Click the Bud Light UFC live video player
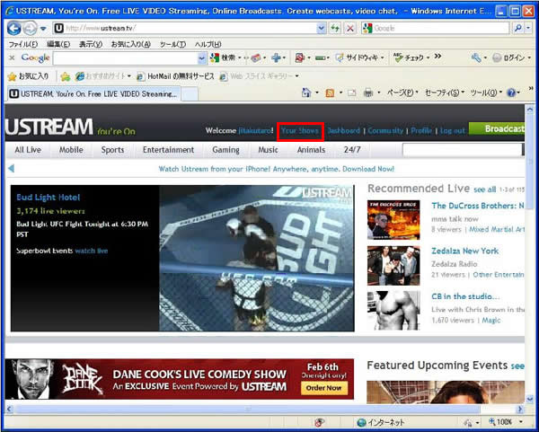The height and width of the screenshot is (432, 539). pyautogui.click(x=256, y=258)
